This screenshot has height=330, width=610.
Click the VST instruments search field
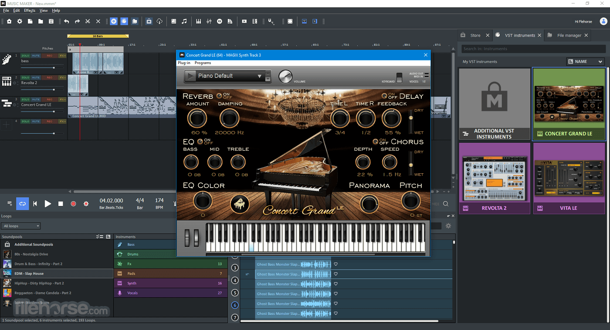tap(533, 49)
